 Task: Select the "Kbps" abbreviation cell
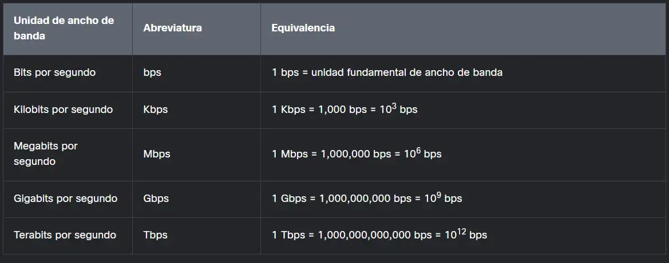156,110
